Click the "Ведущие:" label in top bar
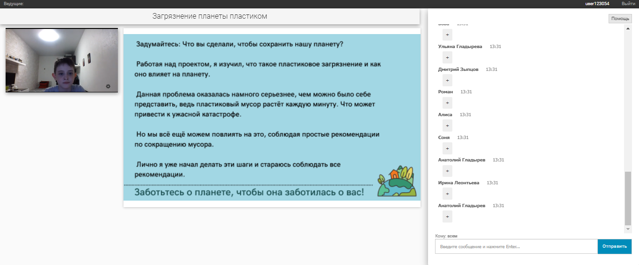 (x=14, y=4)
